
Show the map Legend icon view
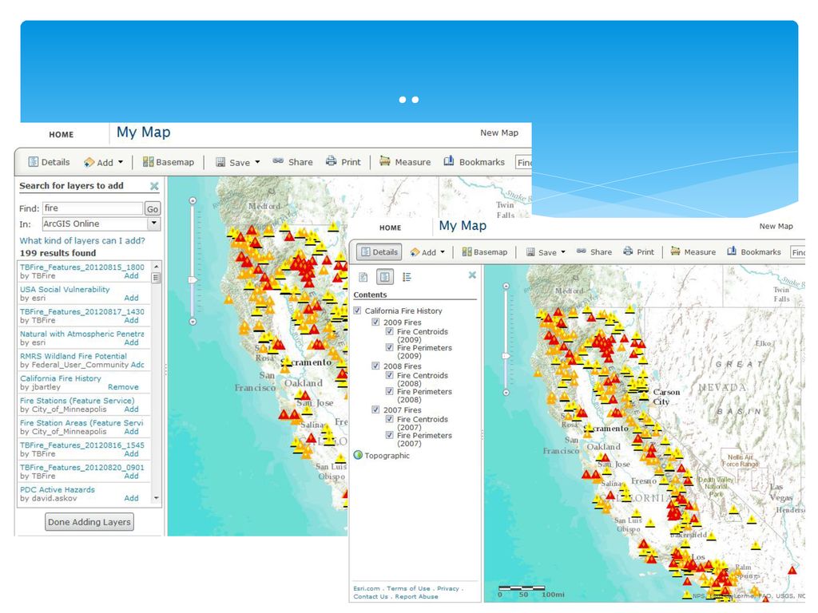(x=407, y=277)
